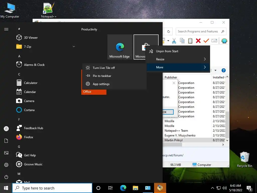Choose Turn Live Tile off

(114, 68)
